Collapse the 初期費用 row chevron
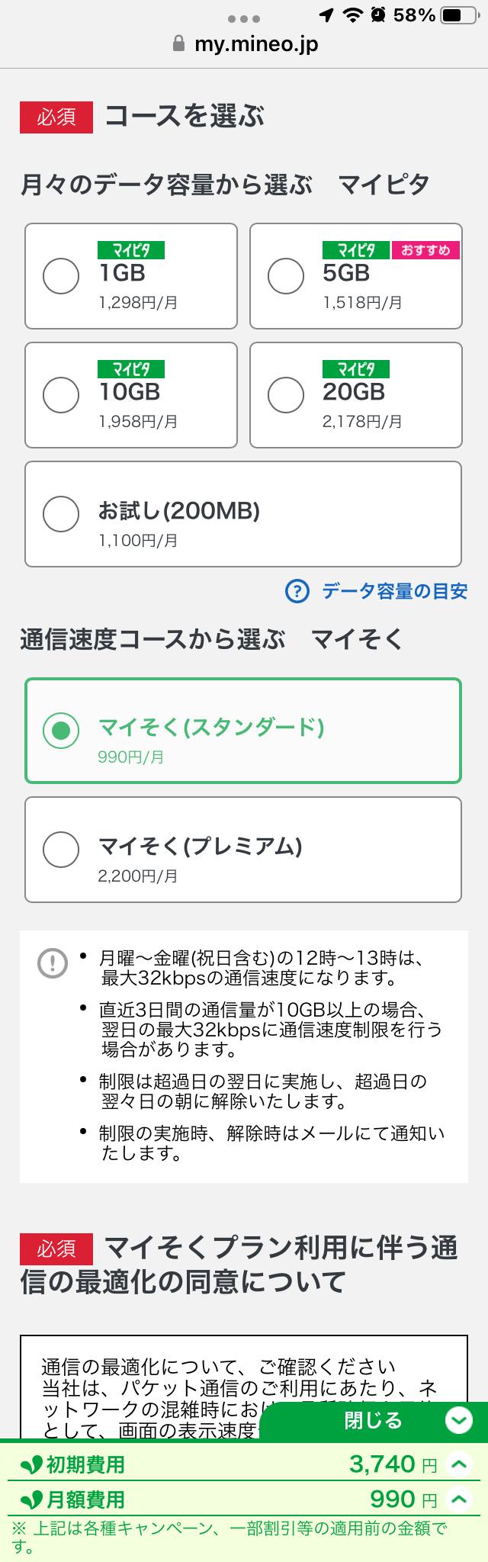The image size is (488, 1562). [459, 1464]
